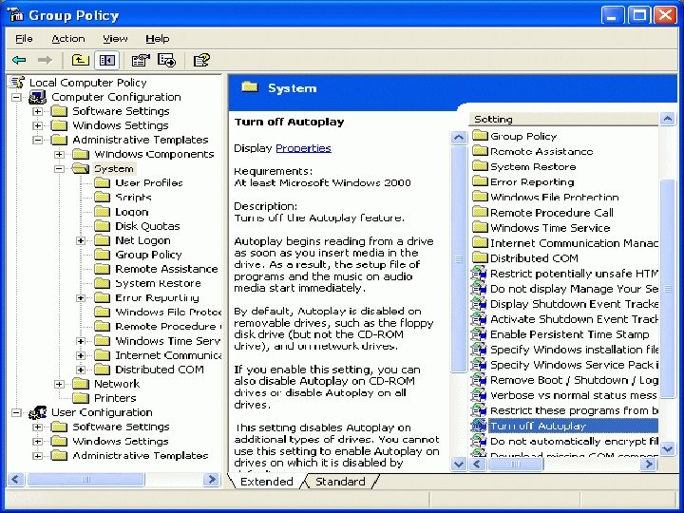The width and height of the screenshot is (684, 513).
Task: Switch to the Extended tab
Action: [267, 482]
